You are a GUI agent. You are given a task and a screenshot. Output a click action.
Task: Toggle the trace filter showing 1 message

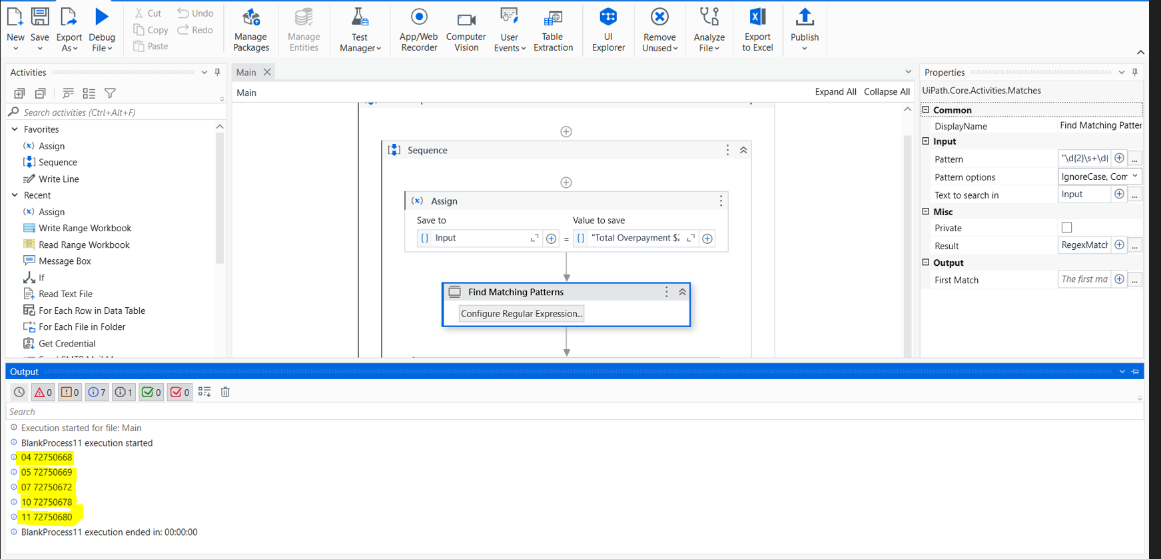124,392
